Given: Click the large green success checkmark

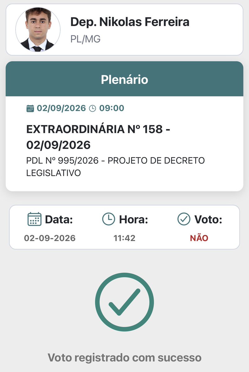Looking at the screenshot, I should 124,302.
